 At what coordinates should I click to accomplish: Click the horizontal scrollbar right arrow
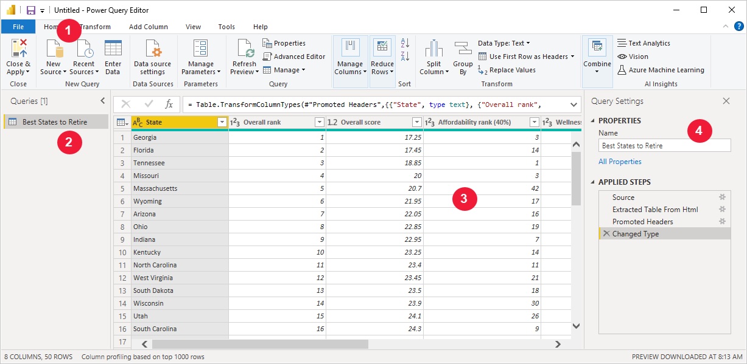coord(557,344)
